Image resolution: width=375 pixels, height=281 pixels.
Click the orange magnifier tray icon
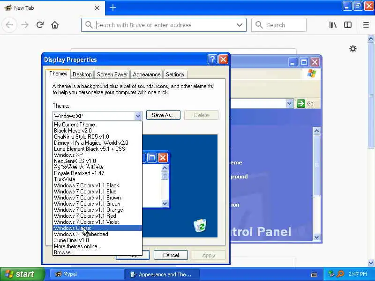[x=340, y=274]
